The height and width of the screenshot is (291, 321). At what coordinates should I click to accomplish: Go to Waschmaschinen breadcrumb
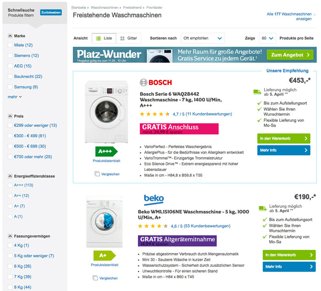click(103, 8)
